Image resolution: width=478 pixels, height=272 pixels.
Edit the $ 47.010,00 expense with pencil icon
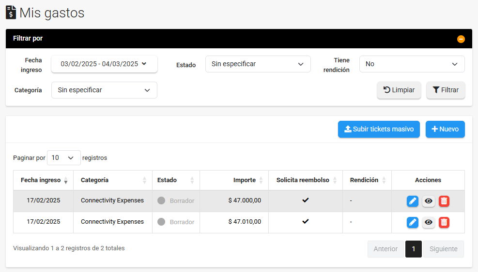tap(412, 222)
